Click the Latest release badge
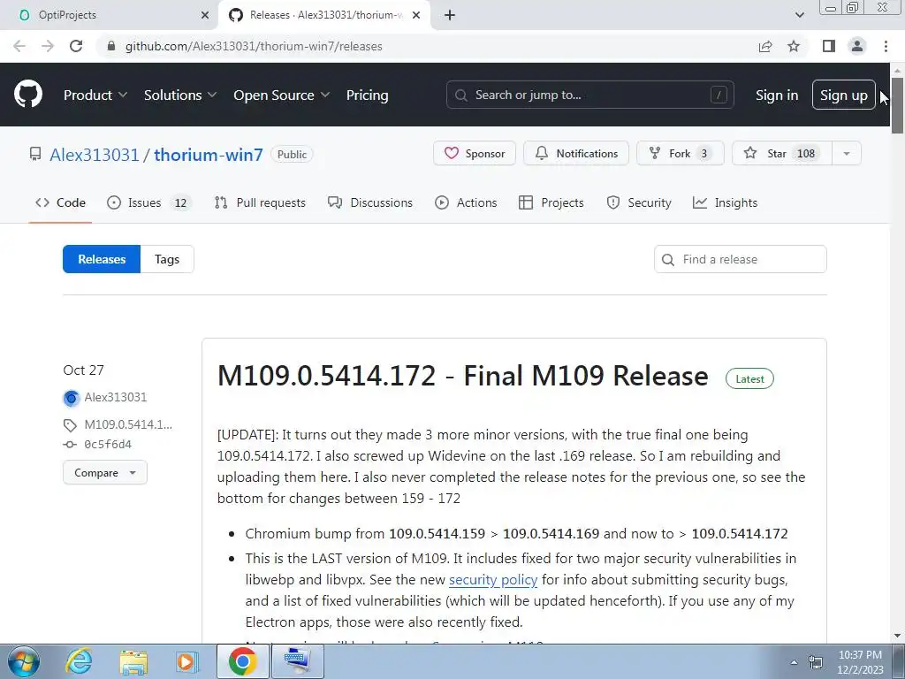The image size is (905, 679). pyautogui.click(x=749, y=378)
